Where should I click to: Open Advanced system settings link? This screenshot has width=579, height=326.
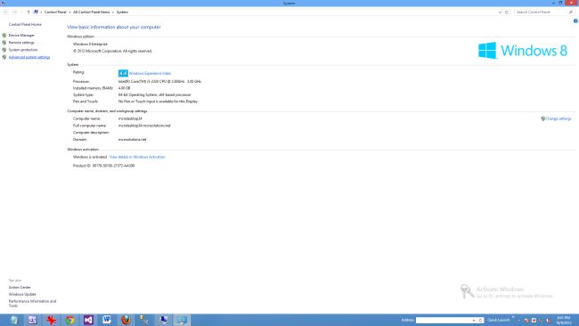click(29, 57)
